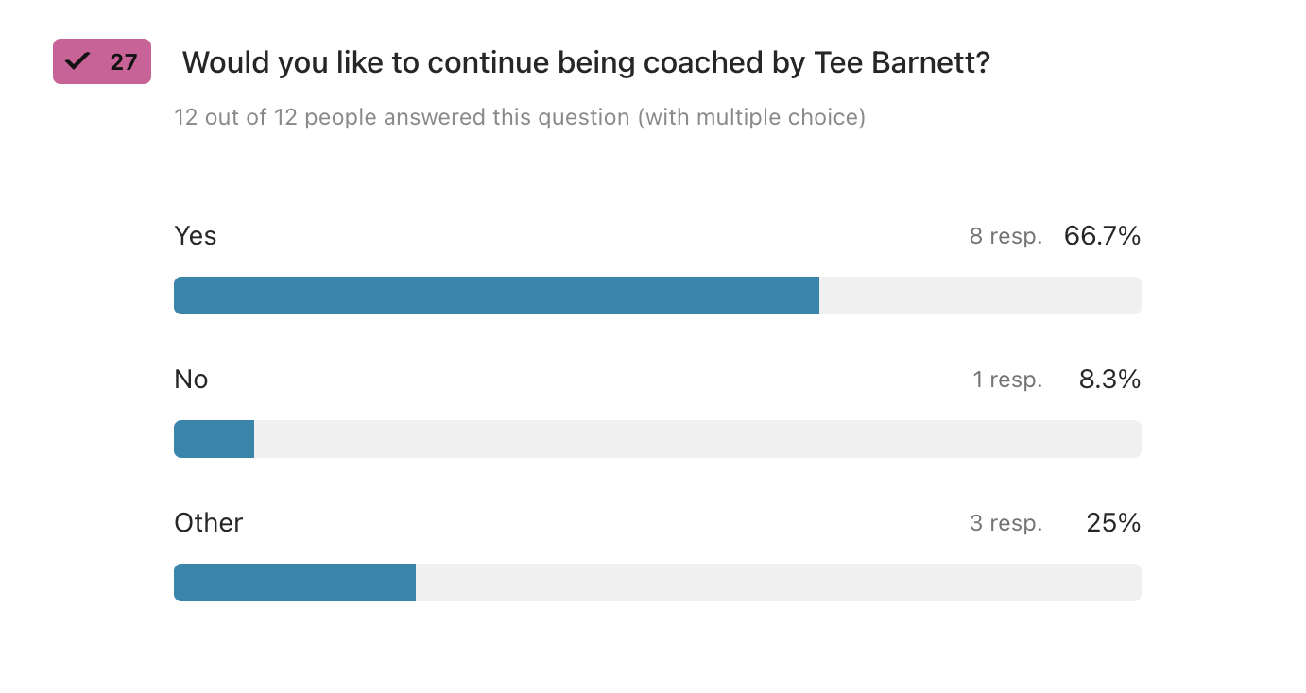Screen dimensions: 1306x693
Task: Click the empty gray portion of the Other bar
Action: coord(778,583)
